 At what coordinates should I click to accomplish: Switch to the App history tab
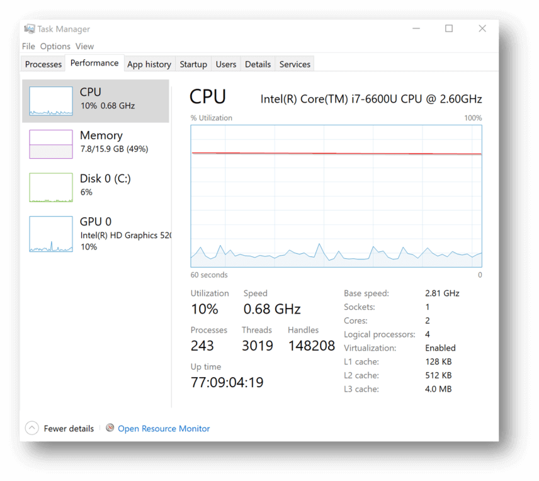tap(149, 64)
